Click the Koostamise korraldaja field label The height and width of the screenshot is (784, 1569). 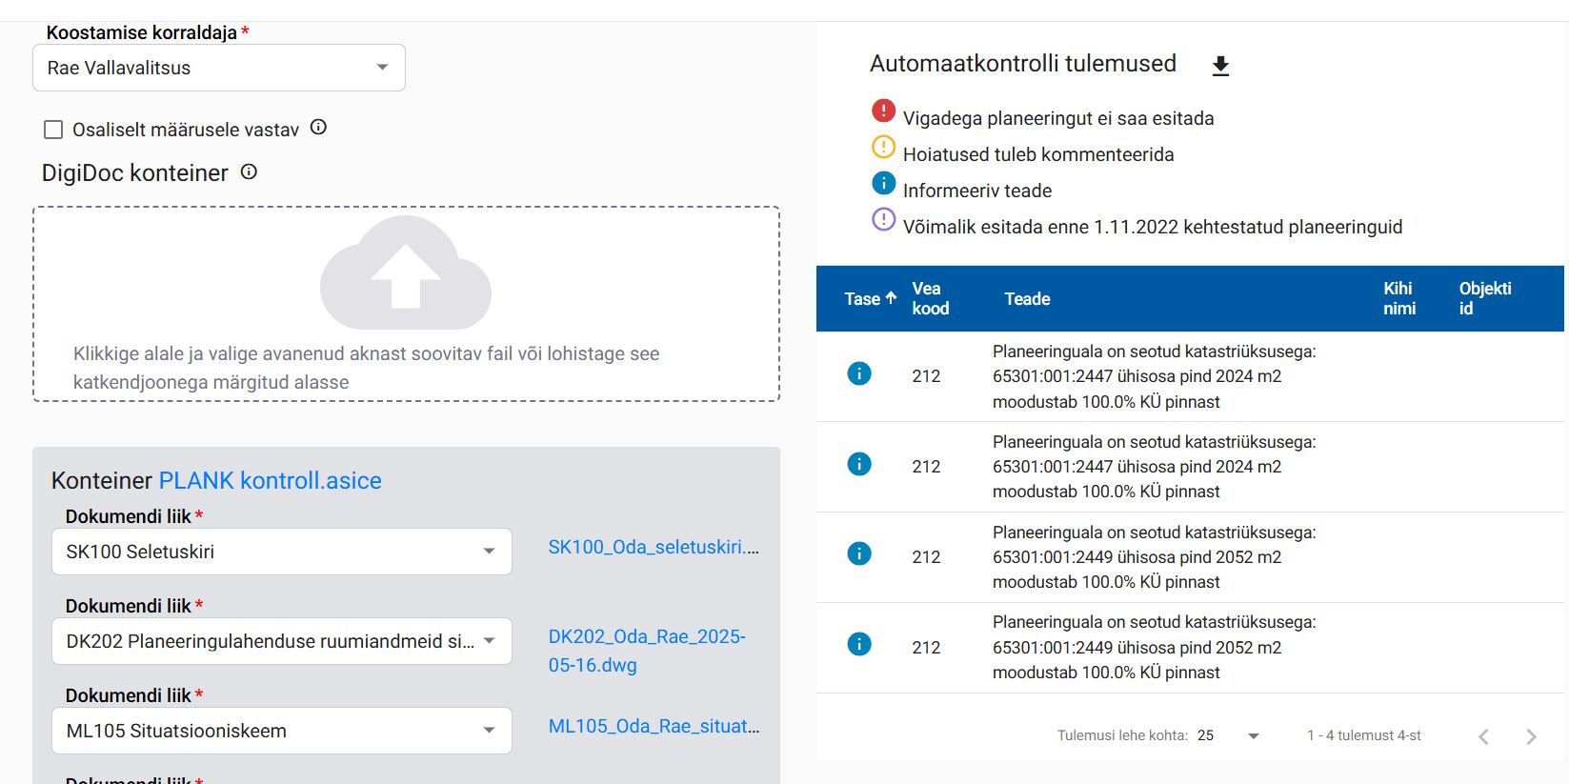coord(142,32)
